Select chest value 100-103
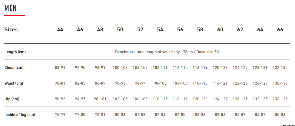 (x=120, y=68)
